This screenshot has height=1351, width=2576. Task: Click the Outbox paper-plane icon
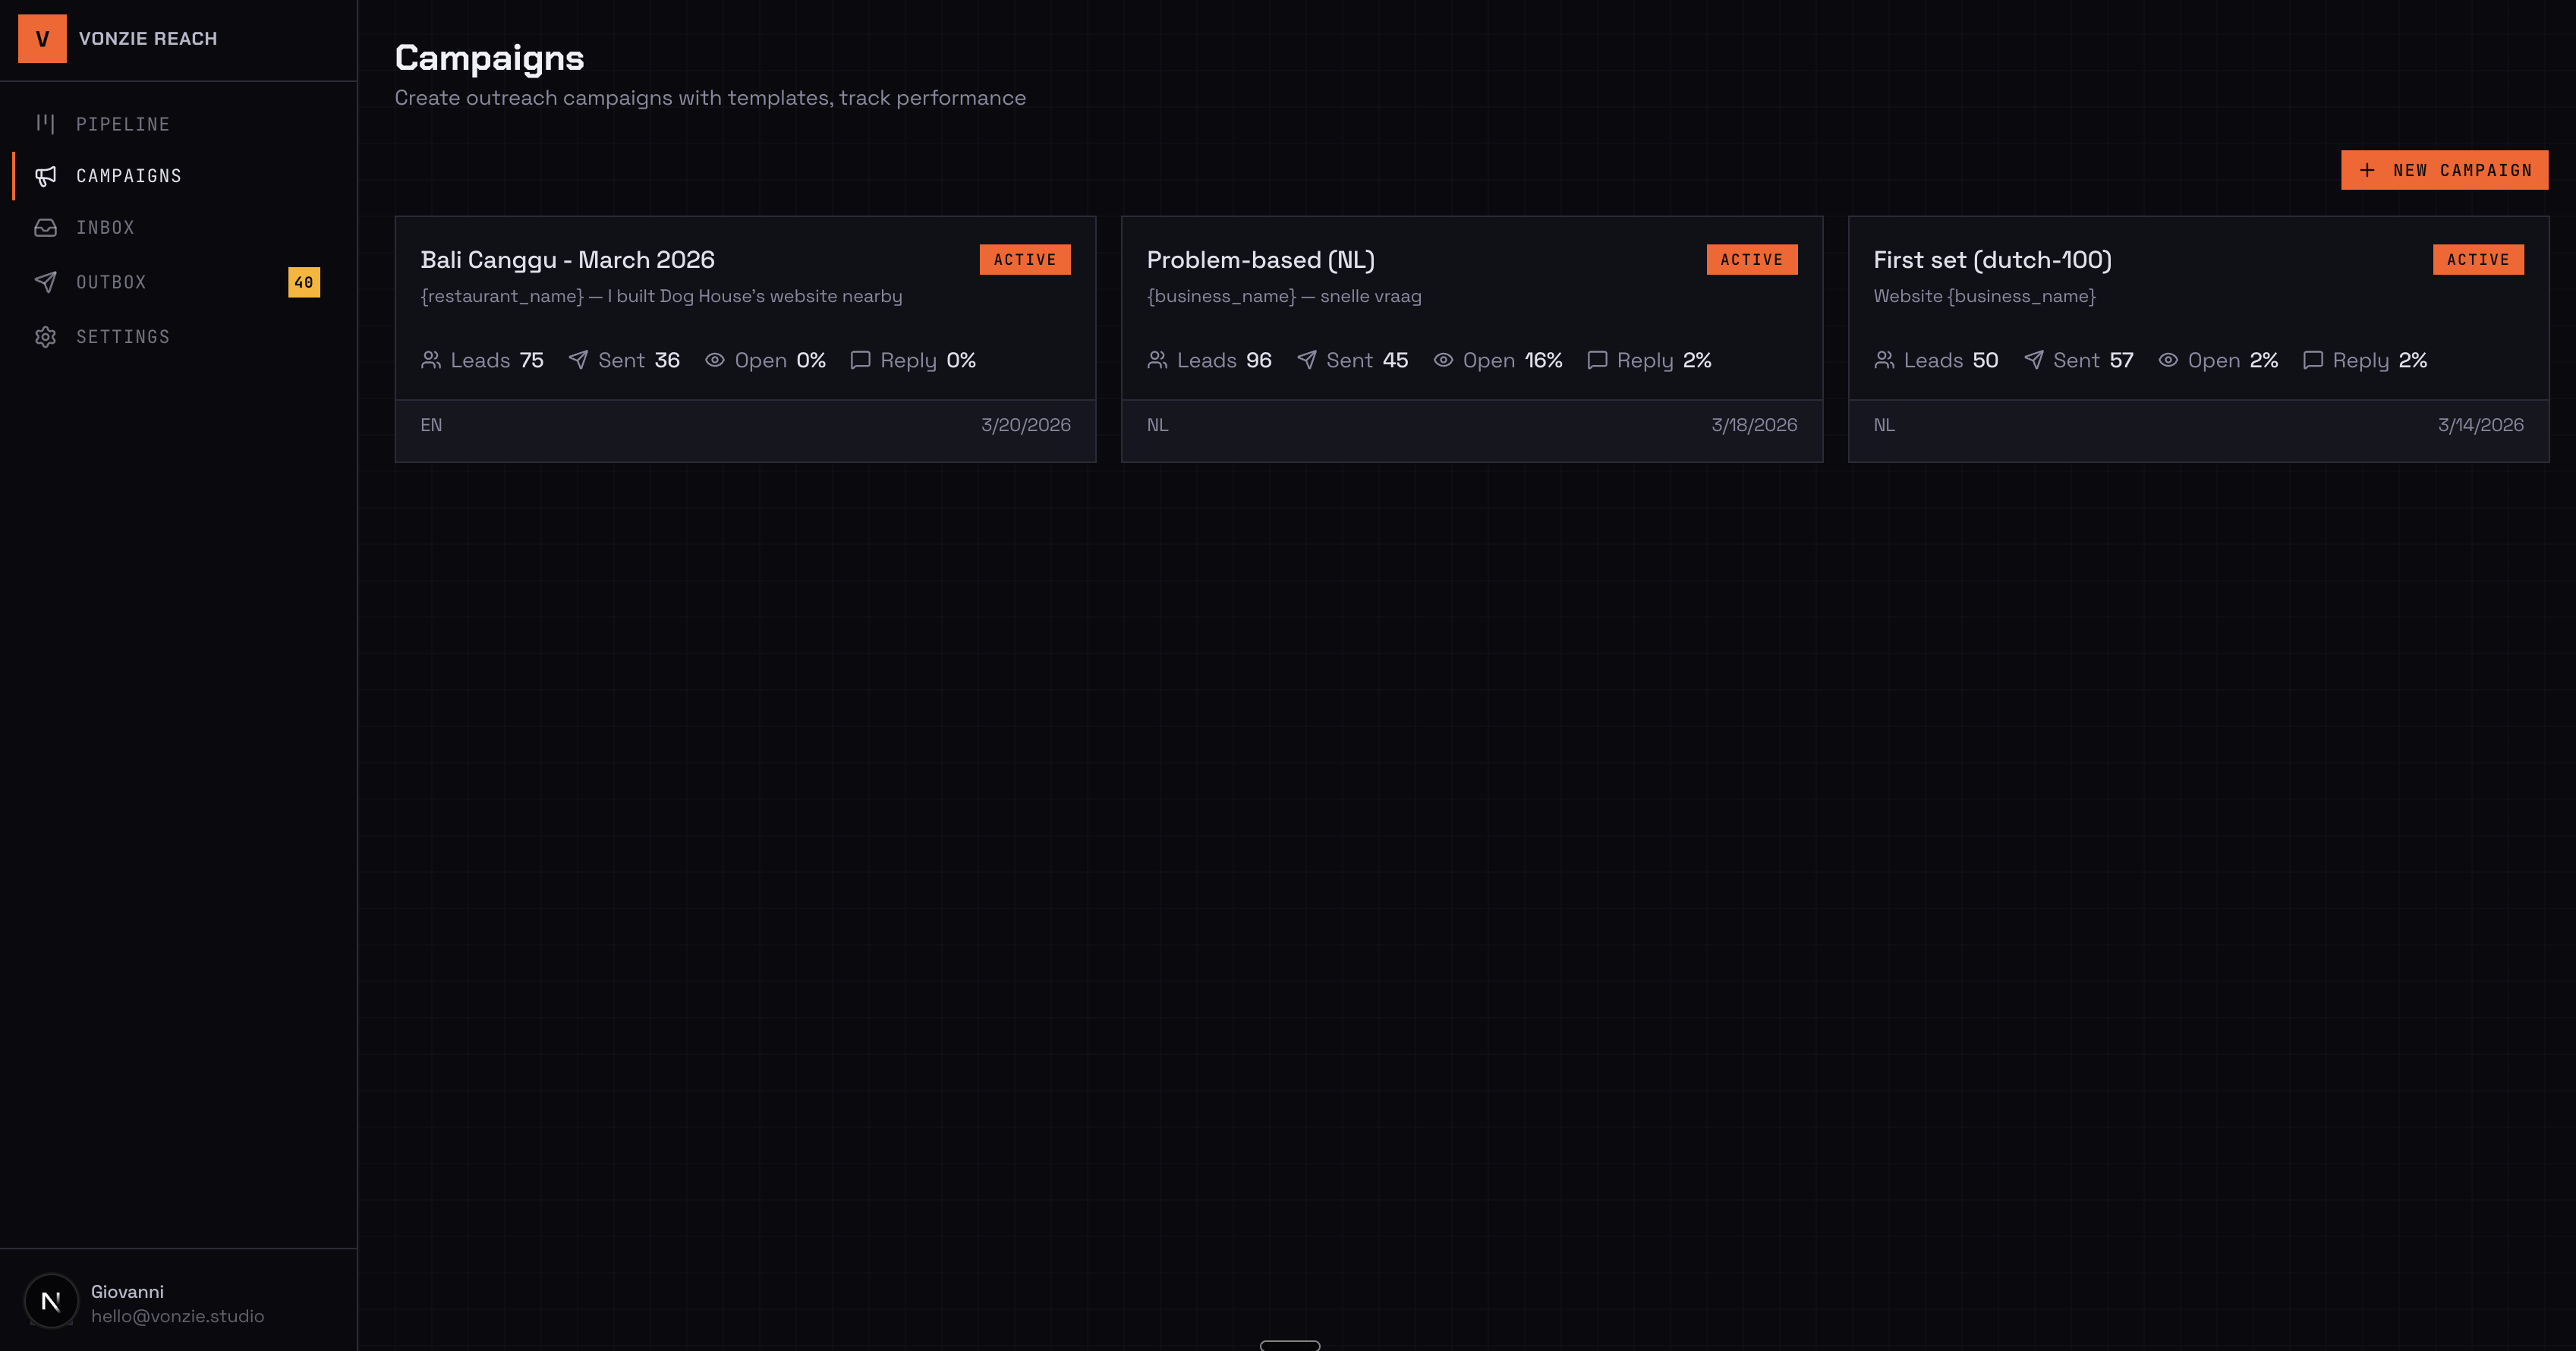tap(45, 282)
